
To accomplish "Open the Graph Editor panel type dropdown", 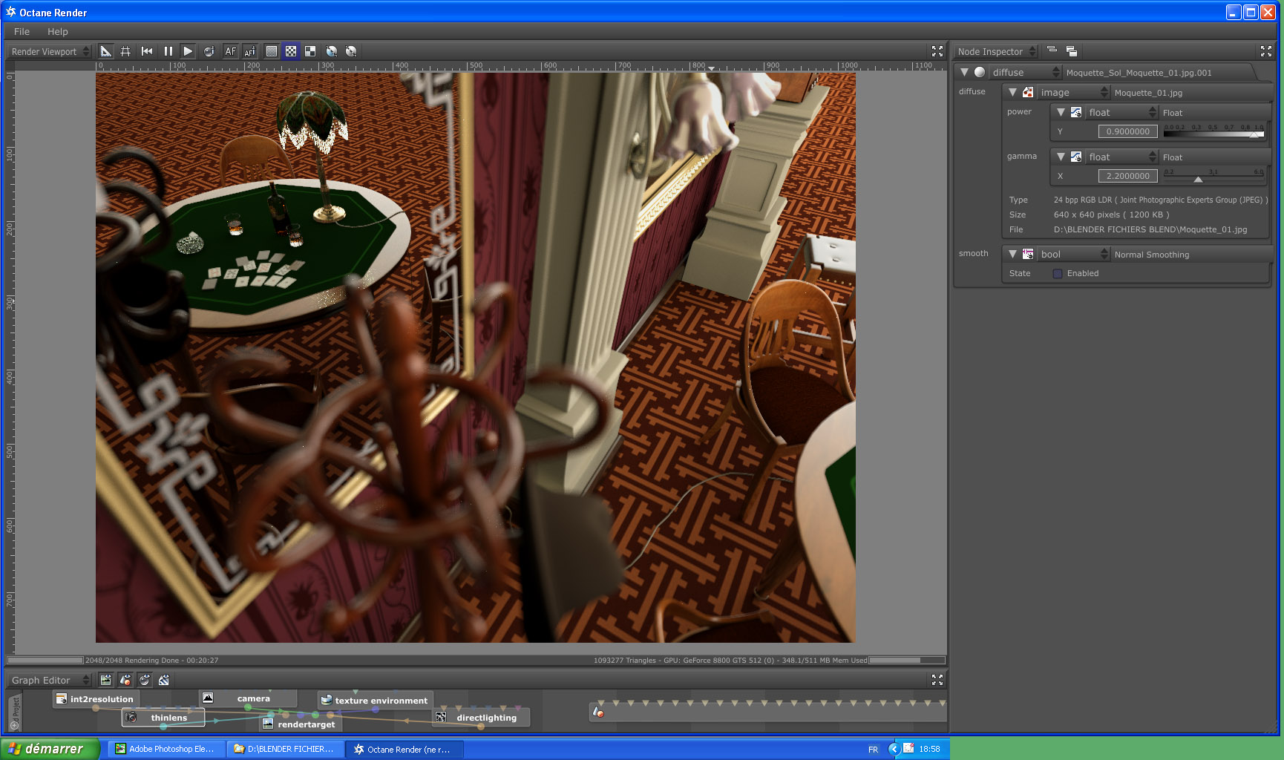I will (50, 680).
